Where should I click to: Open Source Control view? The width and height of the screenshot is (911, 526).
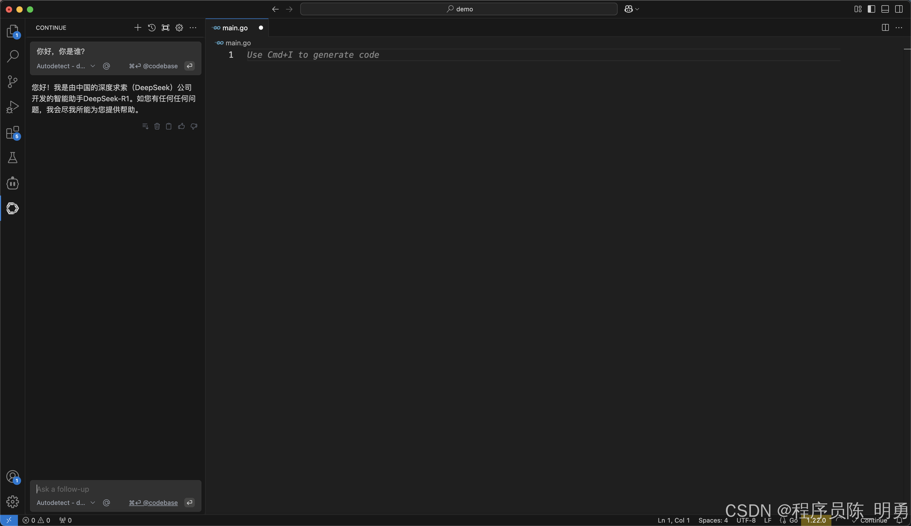[x=13, y=81]
